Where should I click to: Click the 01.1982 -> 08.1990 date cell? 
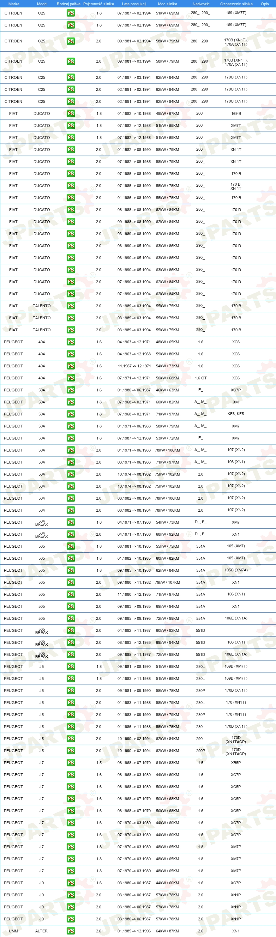(x=134, y=150)
